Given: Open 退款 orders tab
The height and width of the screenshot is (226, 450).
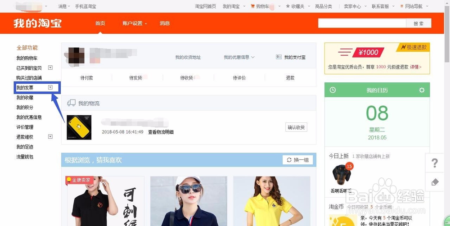Looking at the screenshot, I should 290,78.
